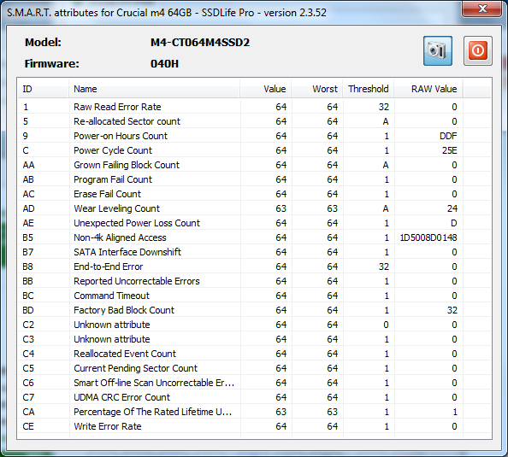
Task: Click the red power close icon
Action: (478, 50)
